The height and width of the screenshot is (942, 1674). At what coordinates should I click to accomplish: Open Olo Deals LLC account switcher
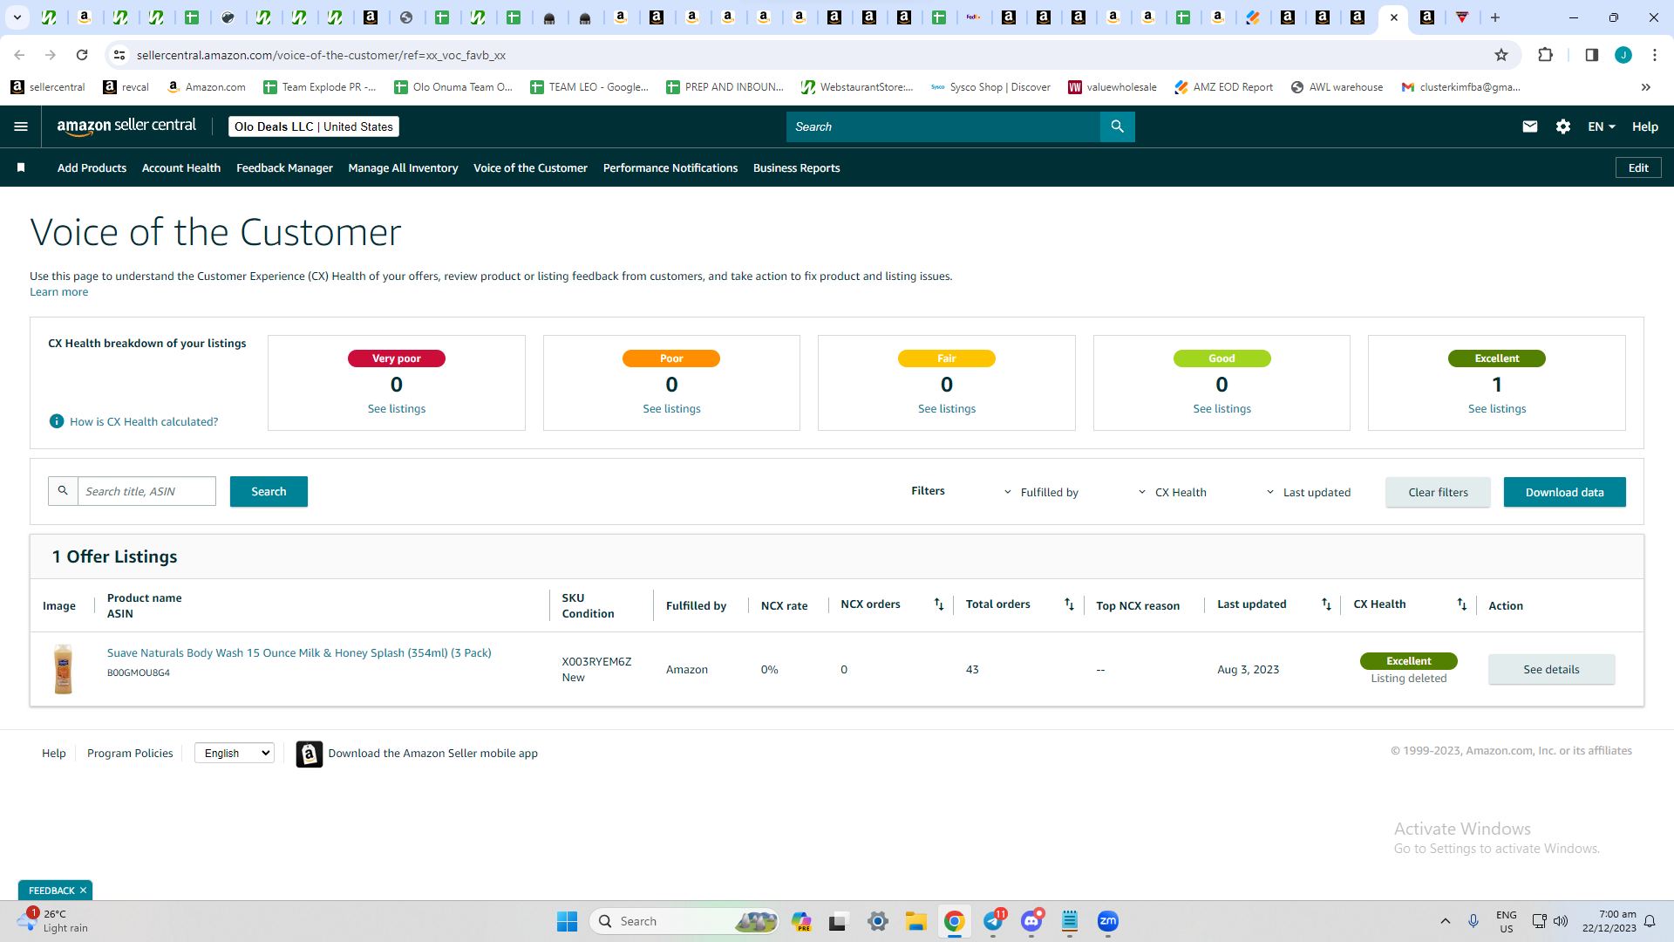(314, 126)
